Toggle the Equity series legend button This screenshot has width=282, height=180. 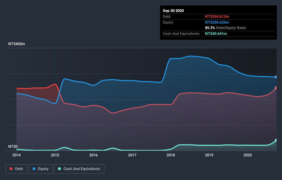point(41,169)
